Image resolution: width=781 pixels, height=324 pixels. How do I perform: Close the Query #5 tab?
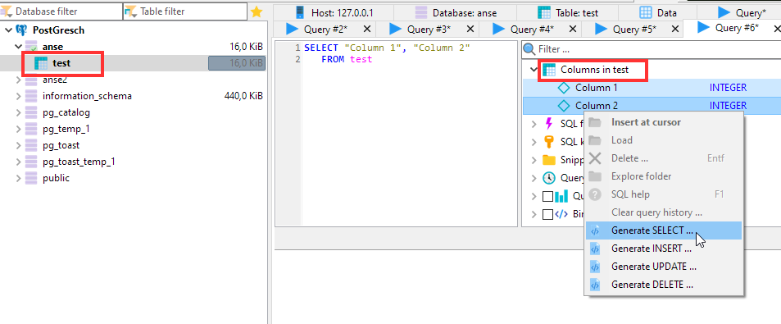click(x=675, y=30)
